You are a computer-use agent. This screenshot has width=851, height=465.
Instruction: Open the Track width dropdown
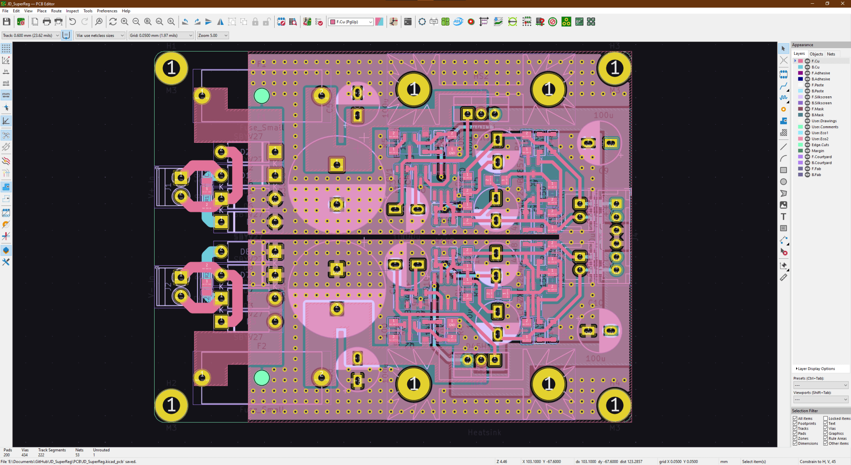click(31, 35)
